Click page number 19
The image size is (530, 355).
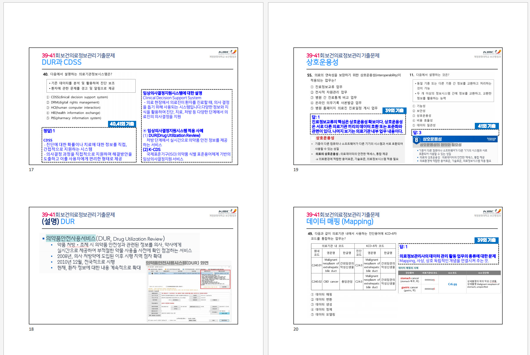[296, 170]
